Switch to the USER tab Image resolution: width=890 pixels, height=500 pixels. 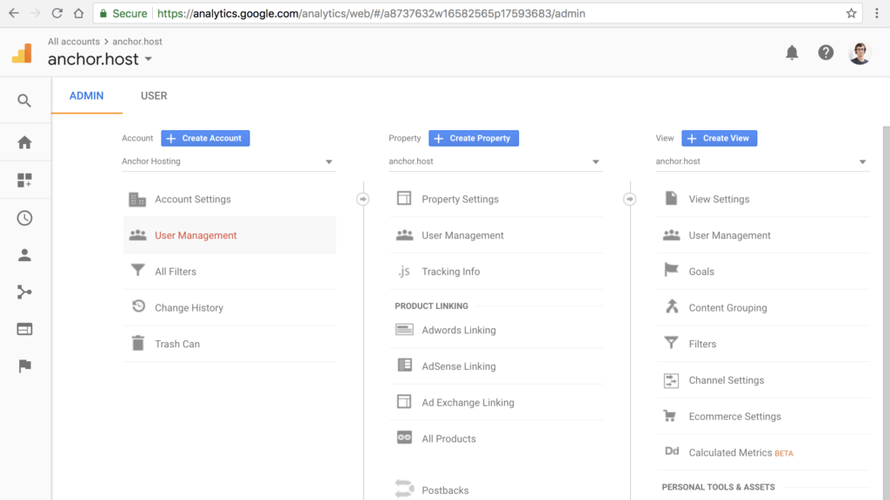154,95
